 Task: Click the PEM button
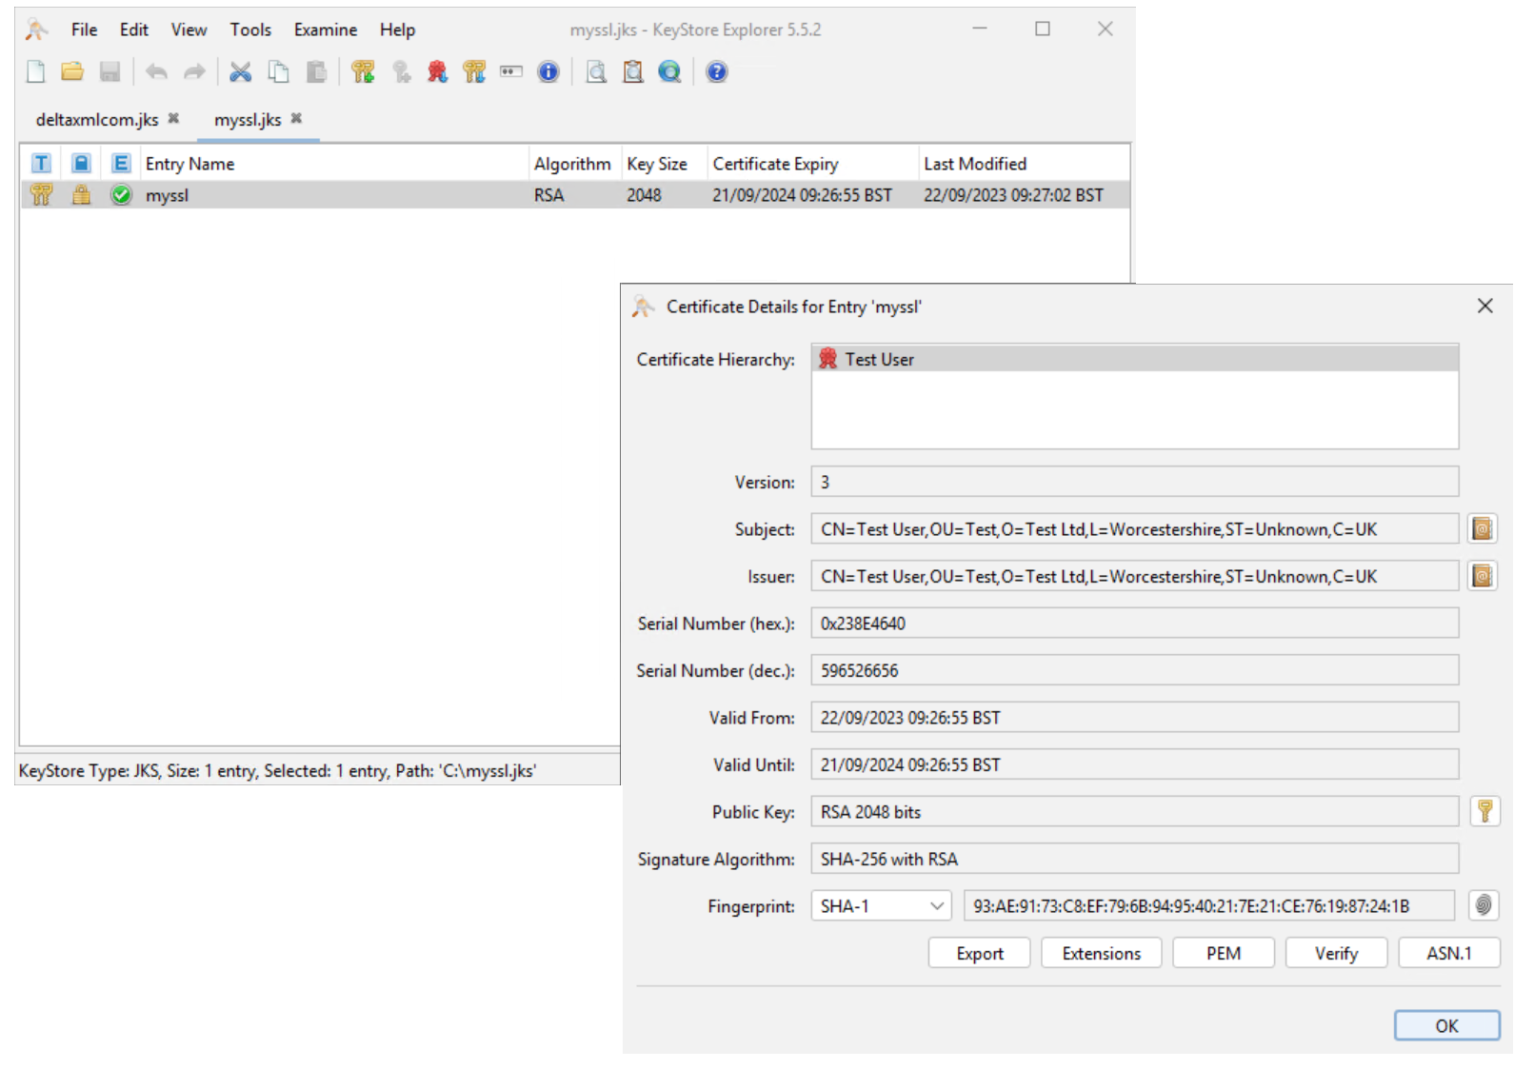point(1223,953)
